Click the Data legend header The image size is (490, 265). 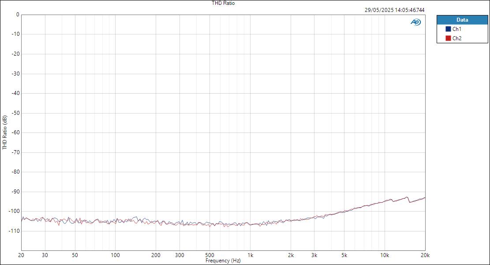pyautogui.click(x=461, y=19)
